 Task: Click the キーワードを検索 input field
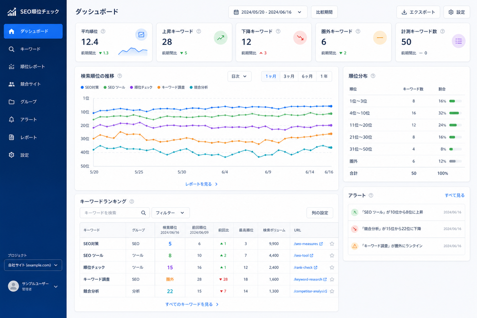tap(114, 213)
